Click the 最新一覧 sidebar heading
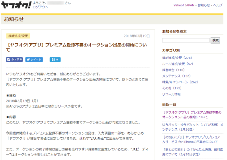This screenshot has width=227, height=160. pos(169,104)
